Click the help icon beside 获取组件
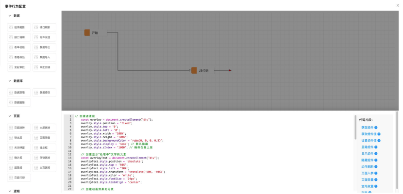403x194 pixels. 376,128
